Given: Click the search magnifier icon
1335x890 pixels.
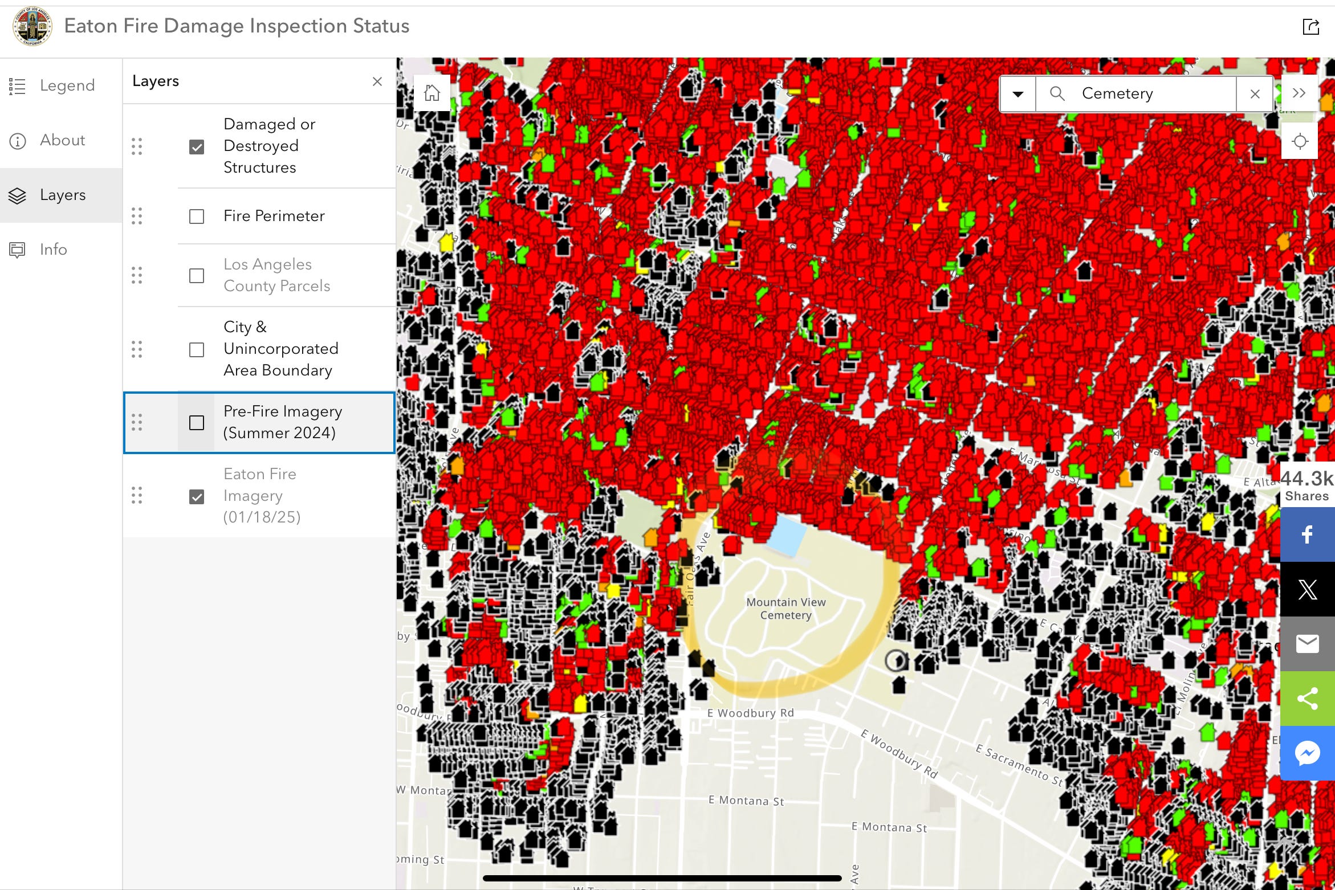Looking at the screenshot, I should pos(1057,93).
